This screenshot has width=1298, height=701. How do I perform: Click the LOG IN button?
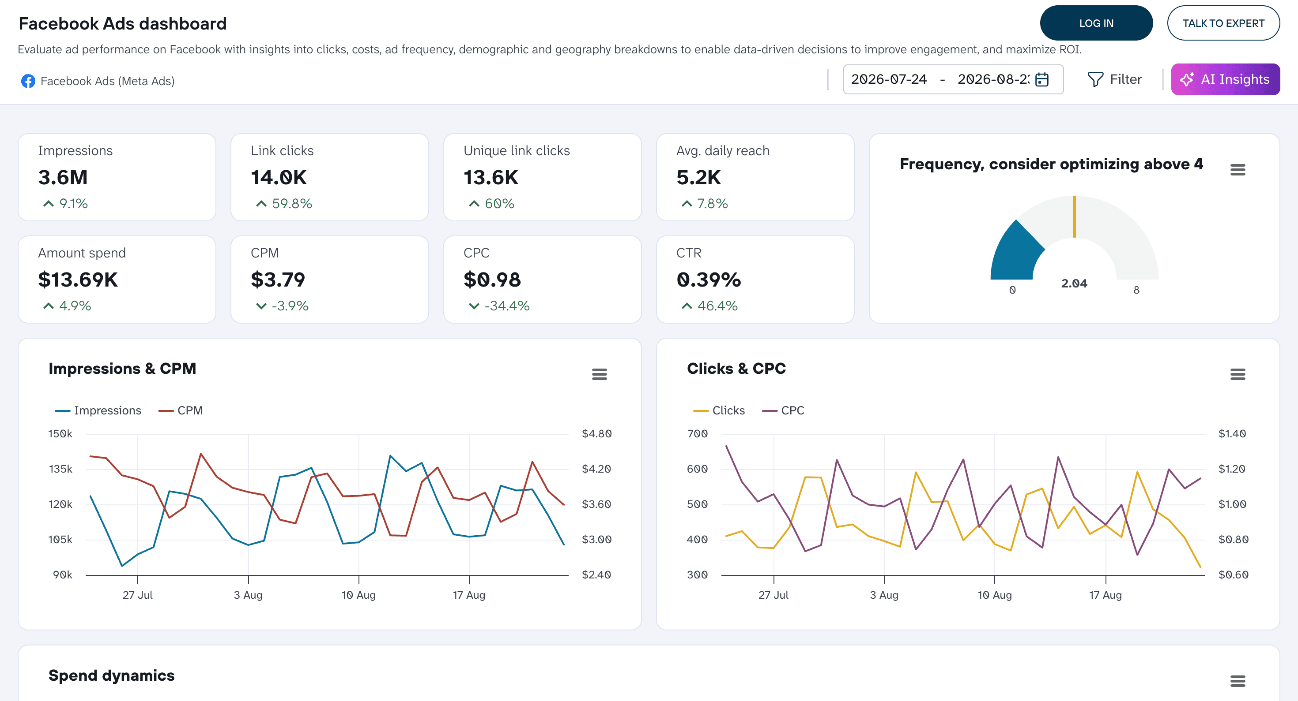[1096, 23]
